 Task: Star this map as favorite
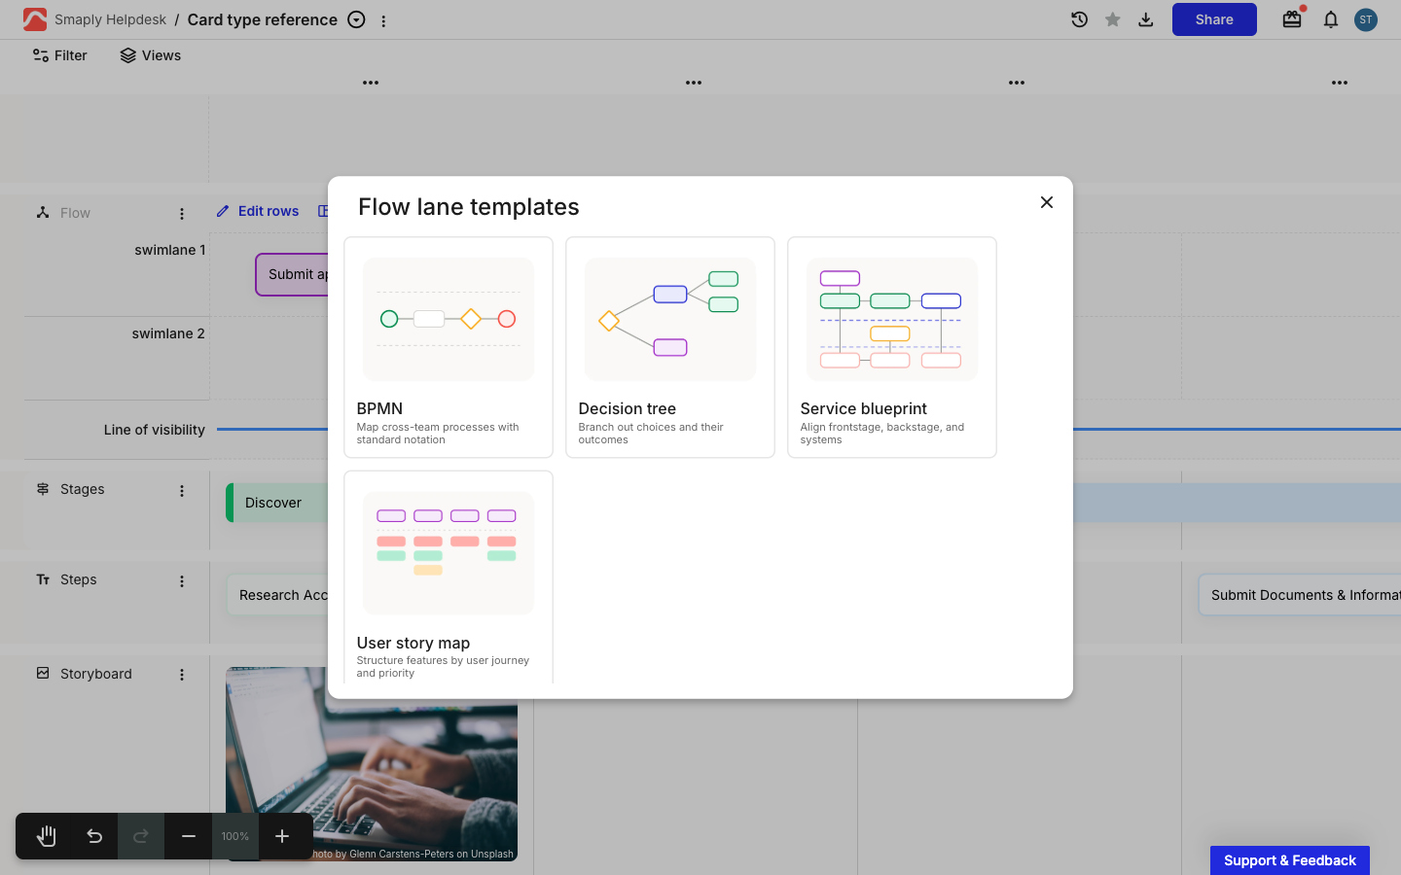tap(1112, 19)
